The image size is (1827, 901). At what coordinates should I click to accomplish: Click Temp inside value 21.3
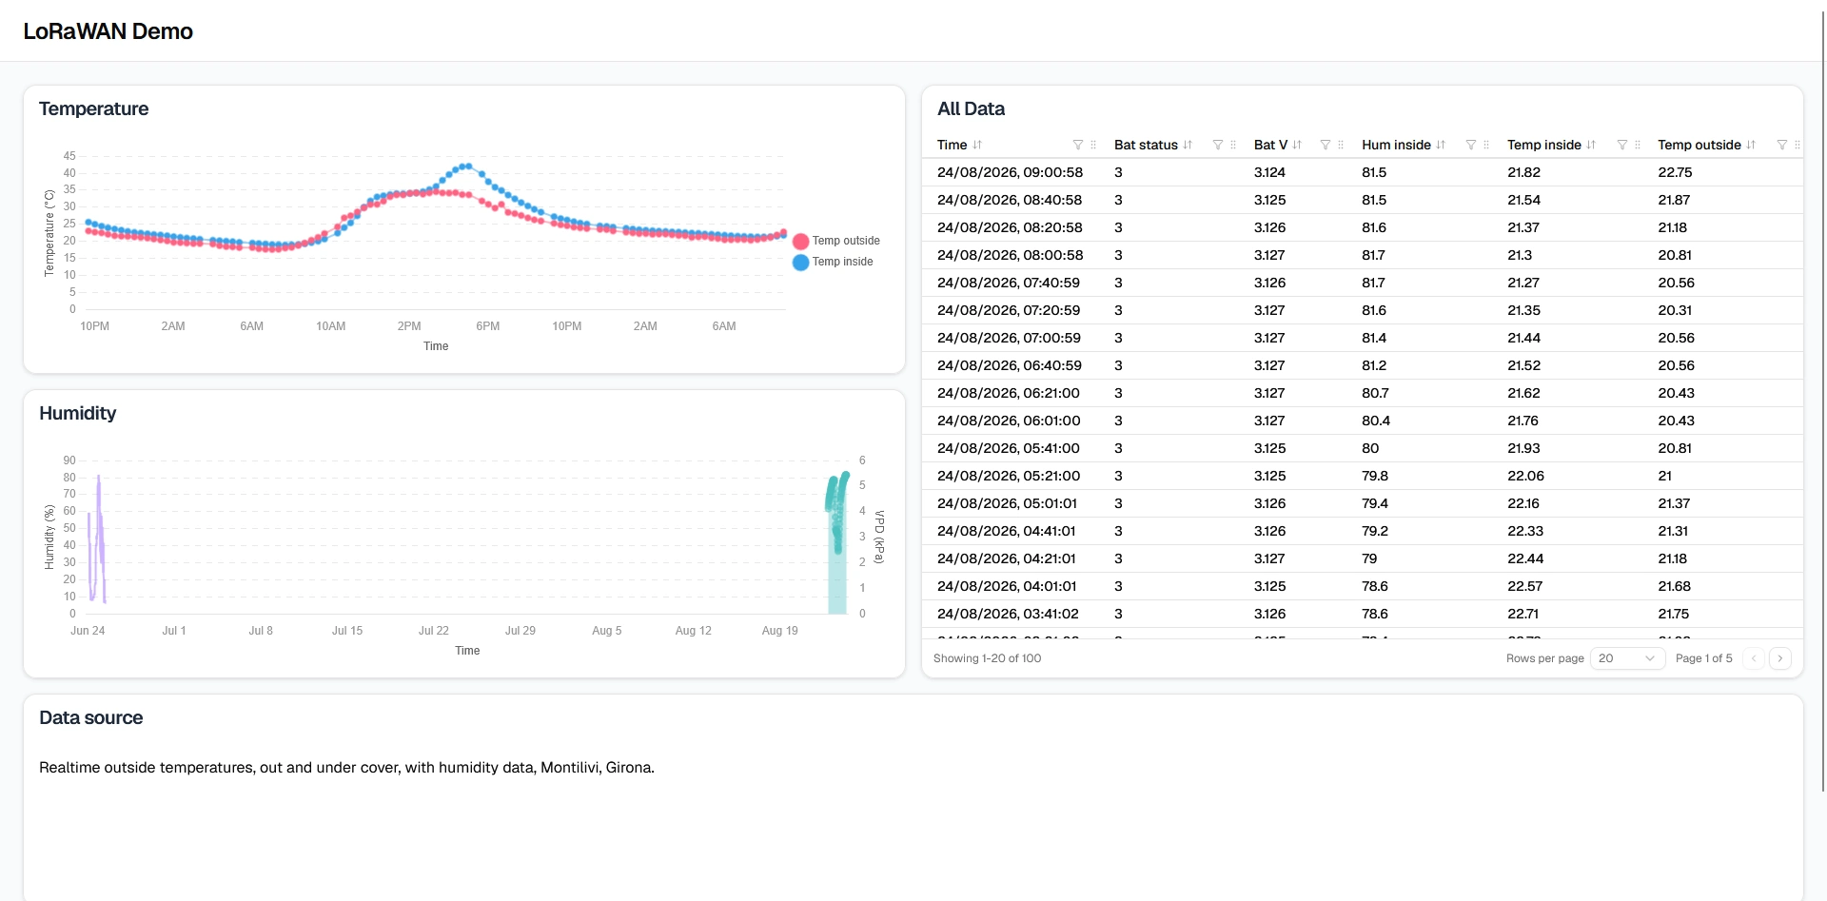[1520, 255]
